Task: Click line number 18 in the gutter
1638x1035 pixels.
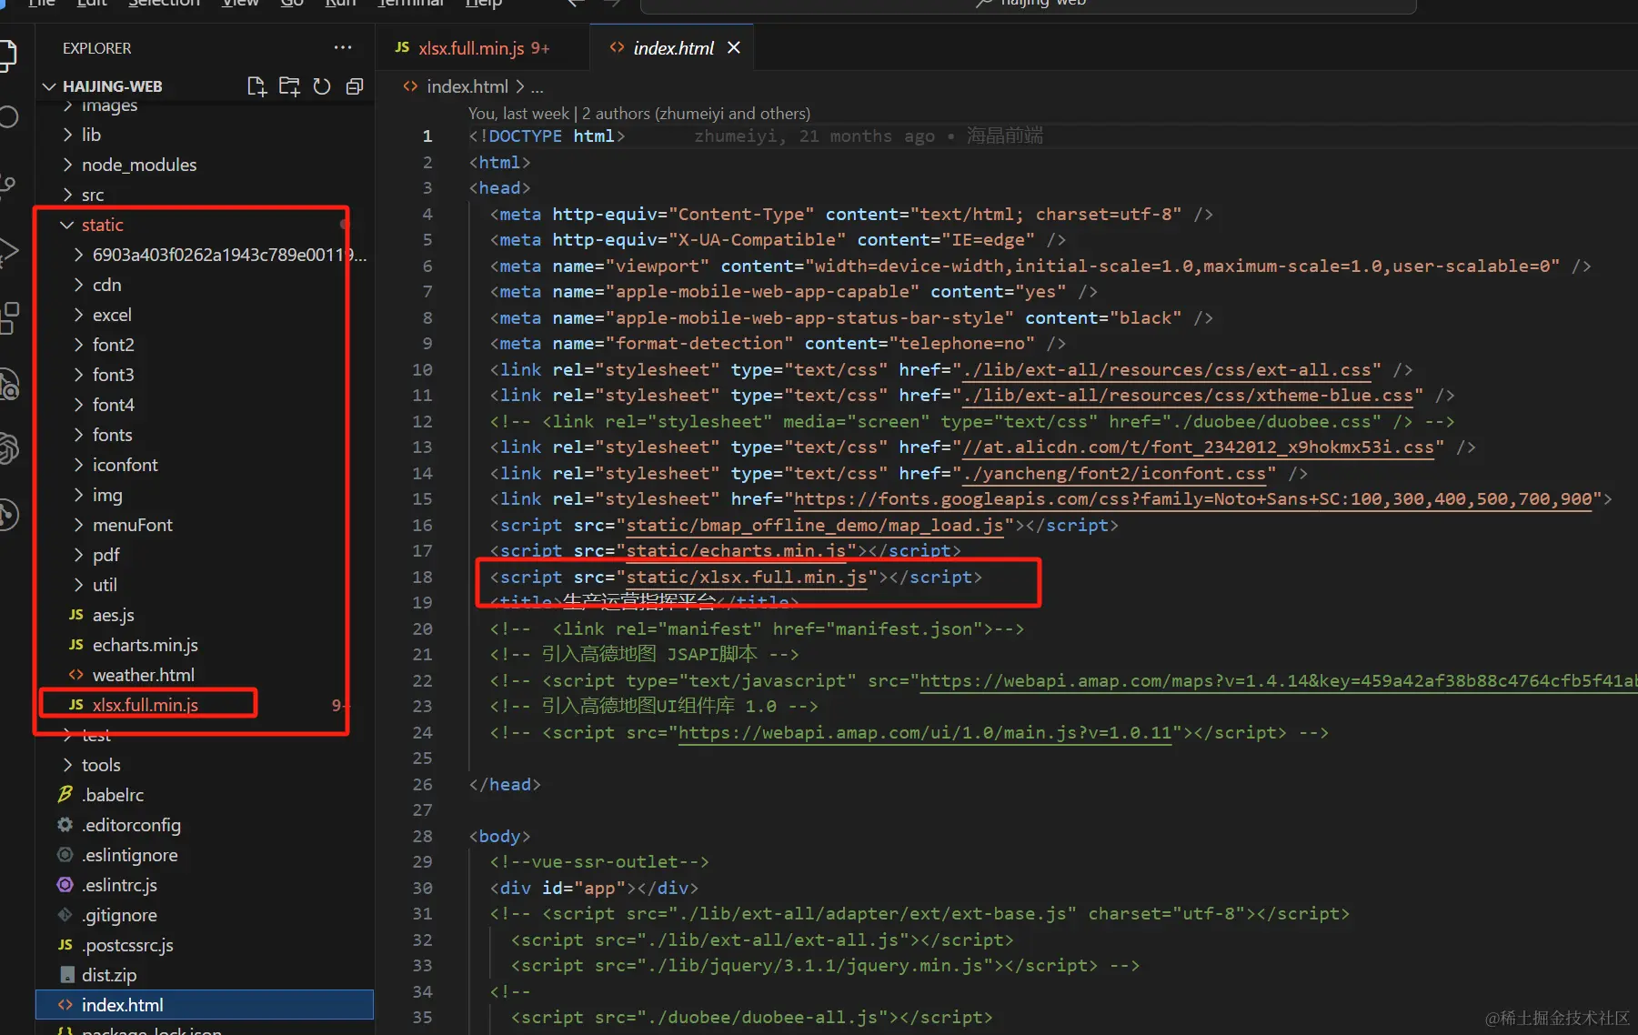Action: 423,577
